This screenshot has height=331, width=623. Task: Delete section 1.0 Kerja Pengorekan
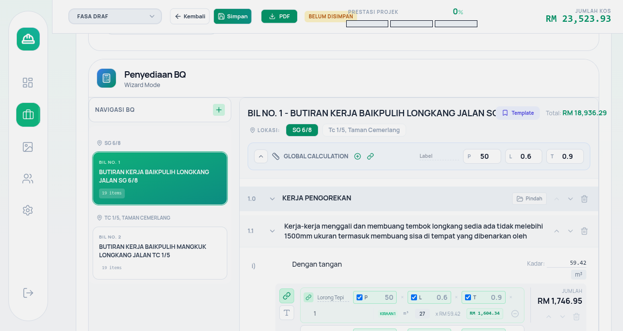(x=584, y=199)
